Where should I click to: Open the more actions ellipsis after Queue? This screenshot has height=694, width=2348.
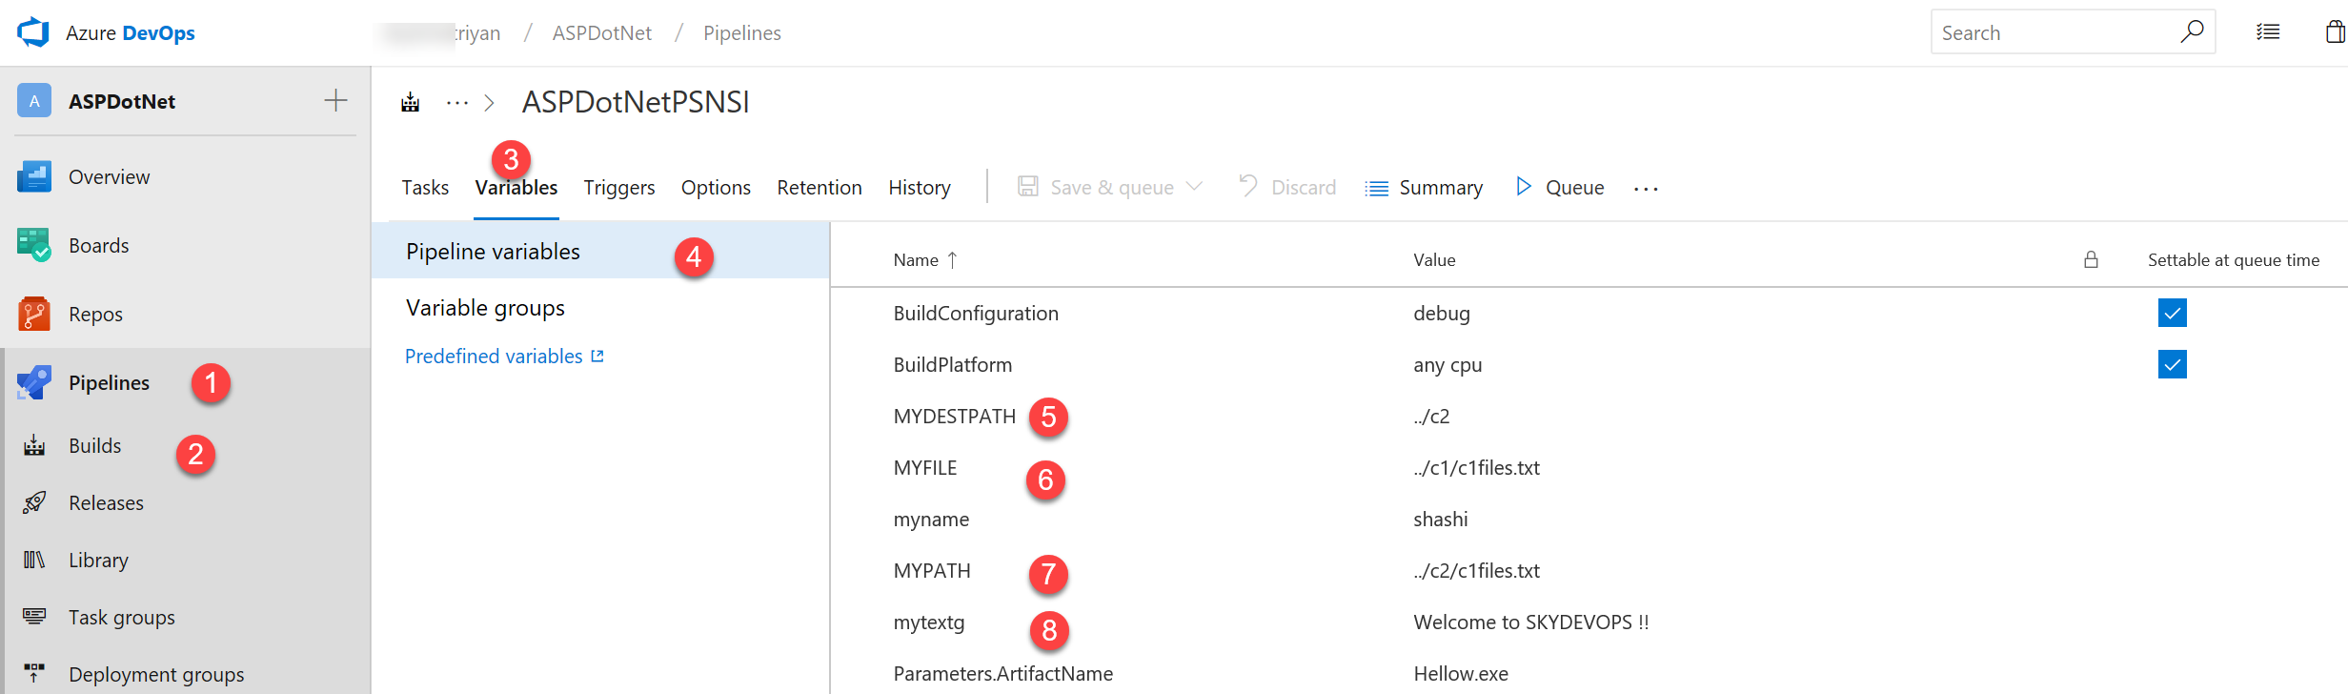pos(1646,189)
